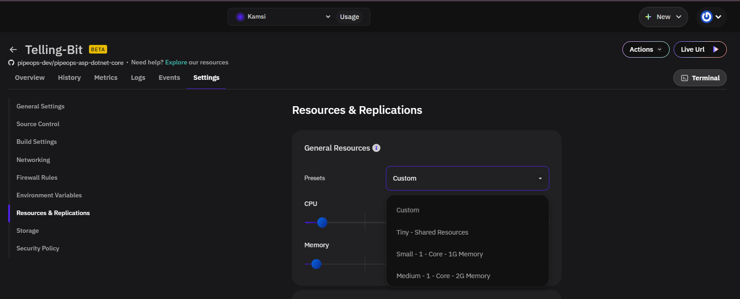Click the General Resources label
740x299 pixels.
(x=337, y=148)
